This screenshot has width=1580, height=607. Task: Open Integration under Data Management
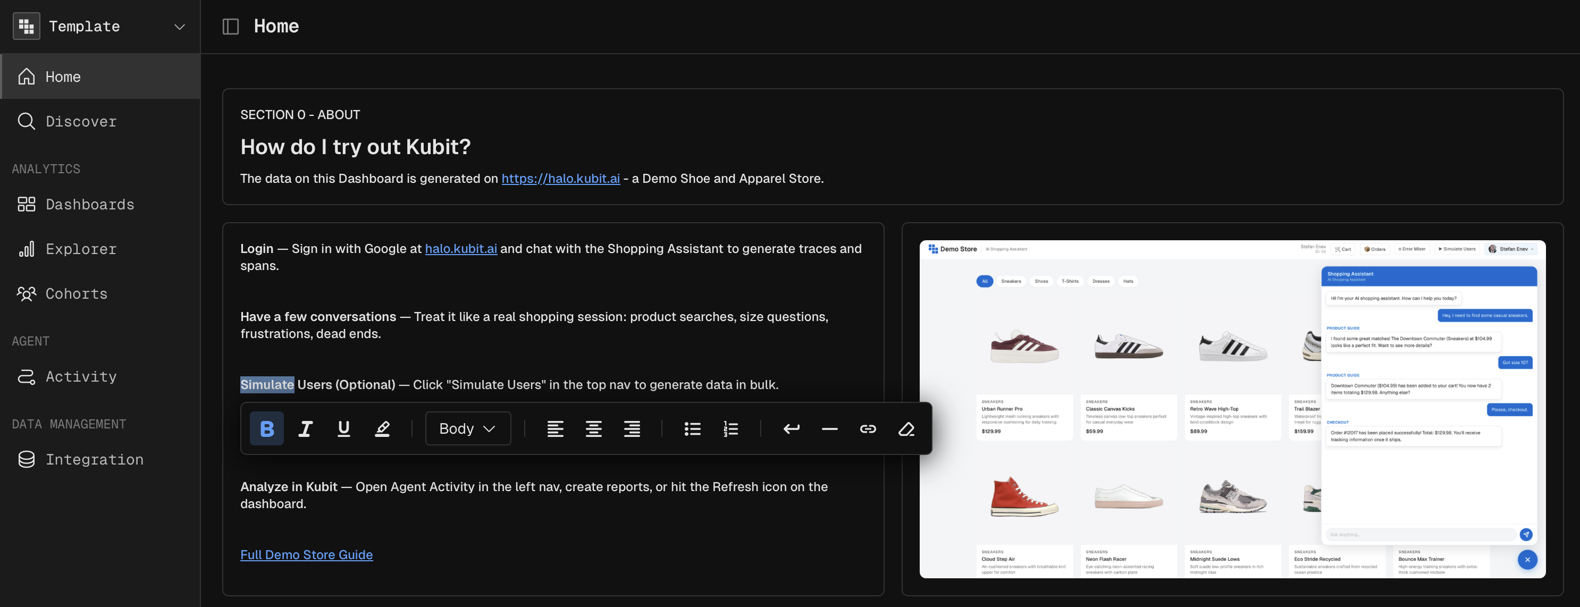coord(100,459)
